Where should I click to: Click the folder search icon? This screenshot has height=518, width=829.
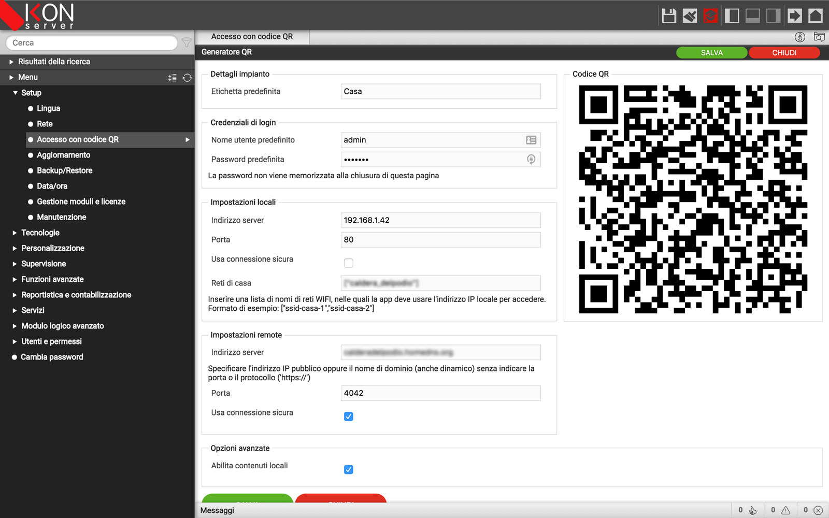pos(819,37)
